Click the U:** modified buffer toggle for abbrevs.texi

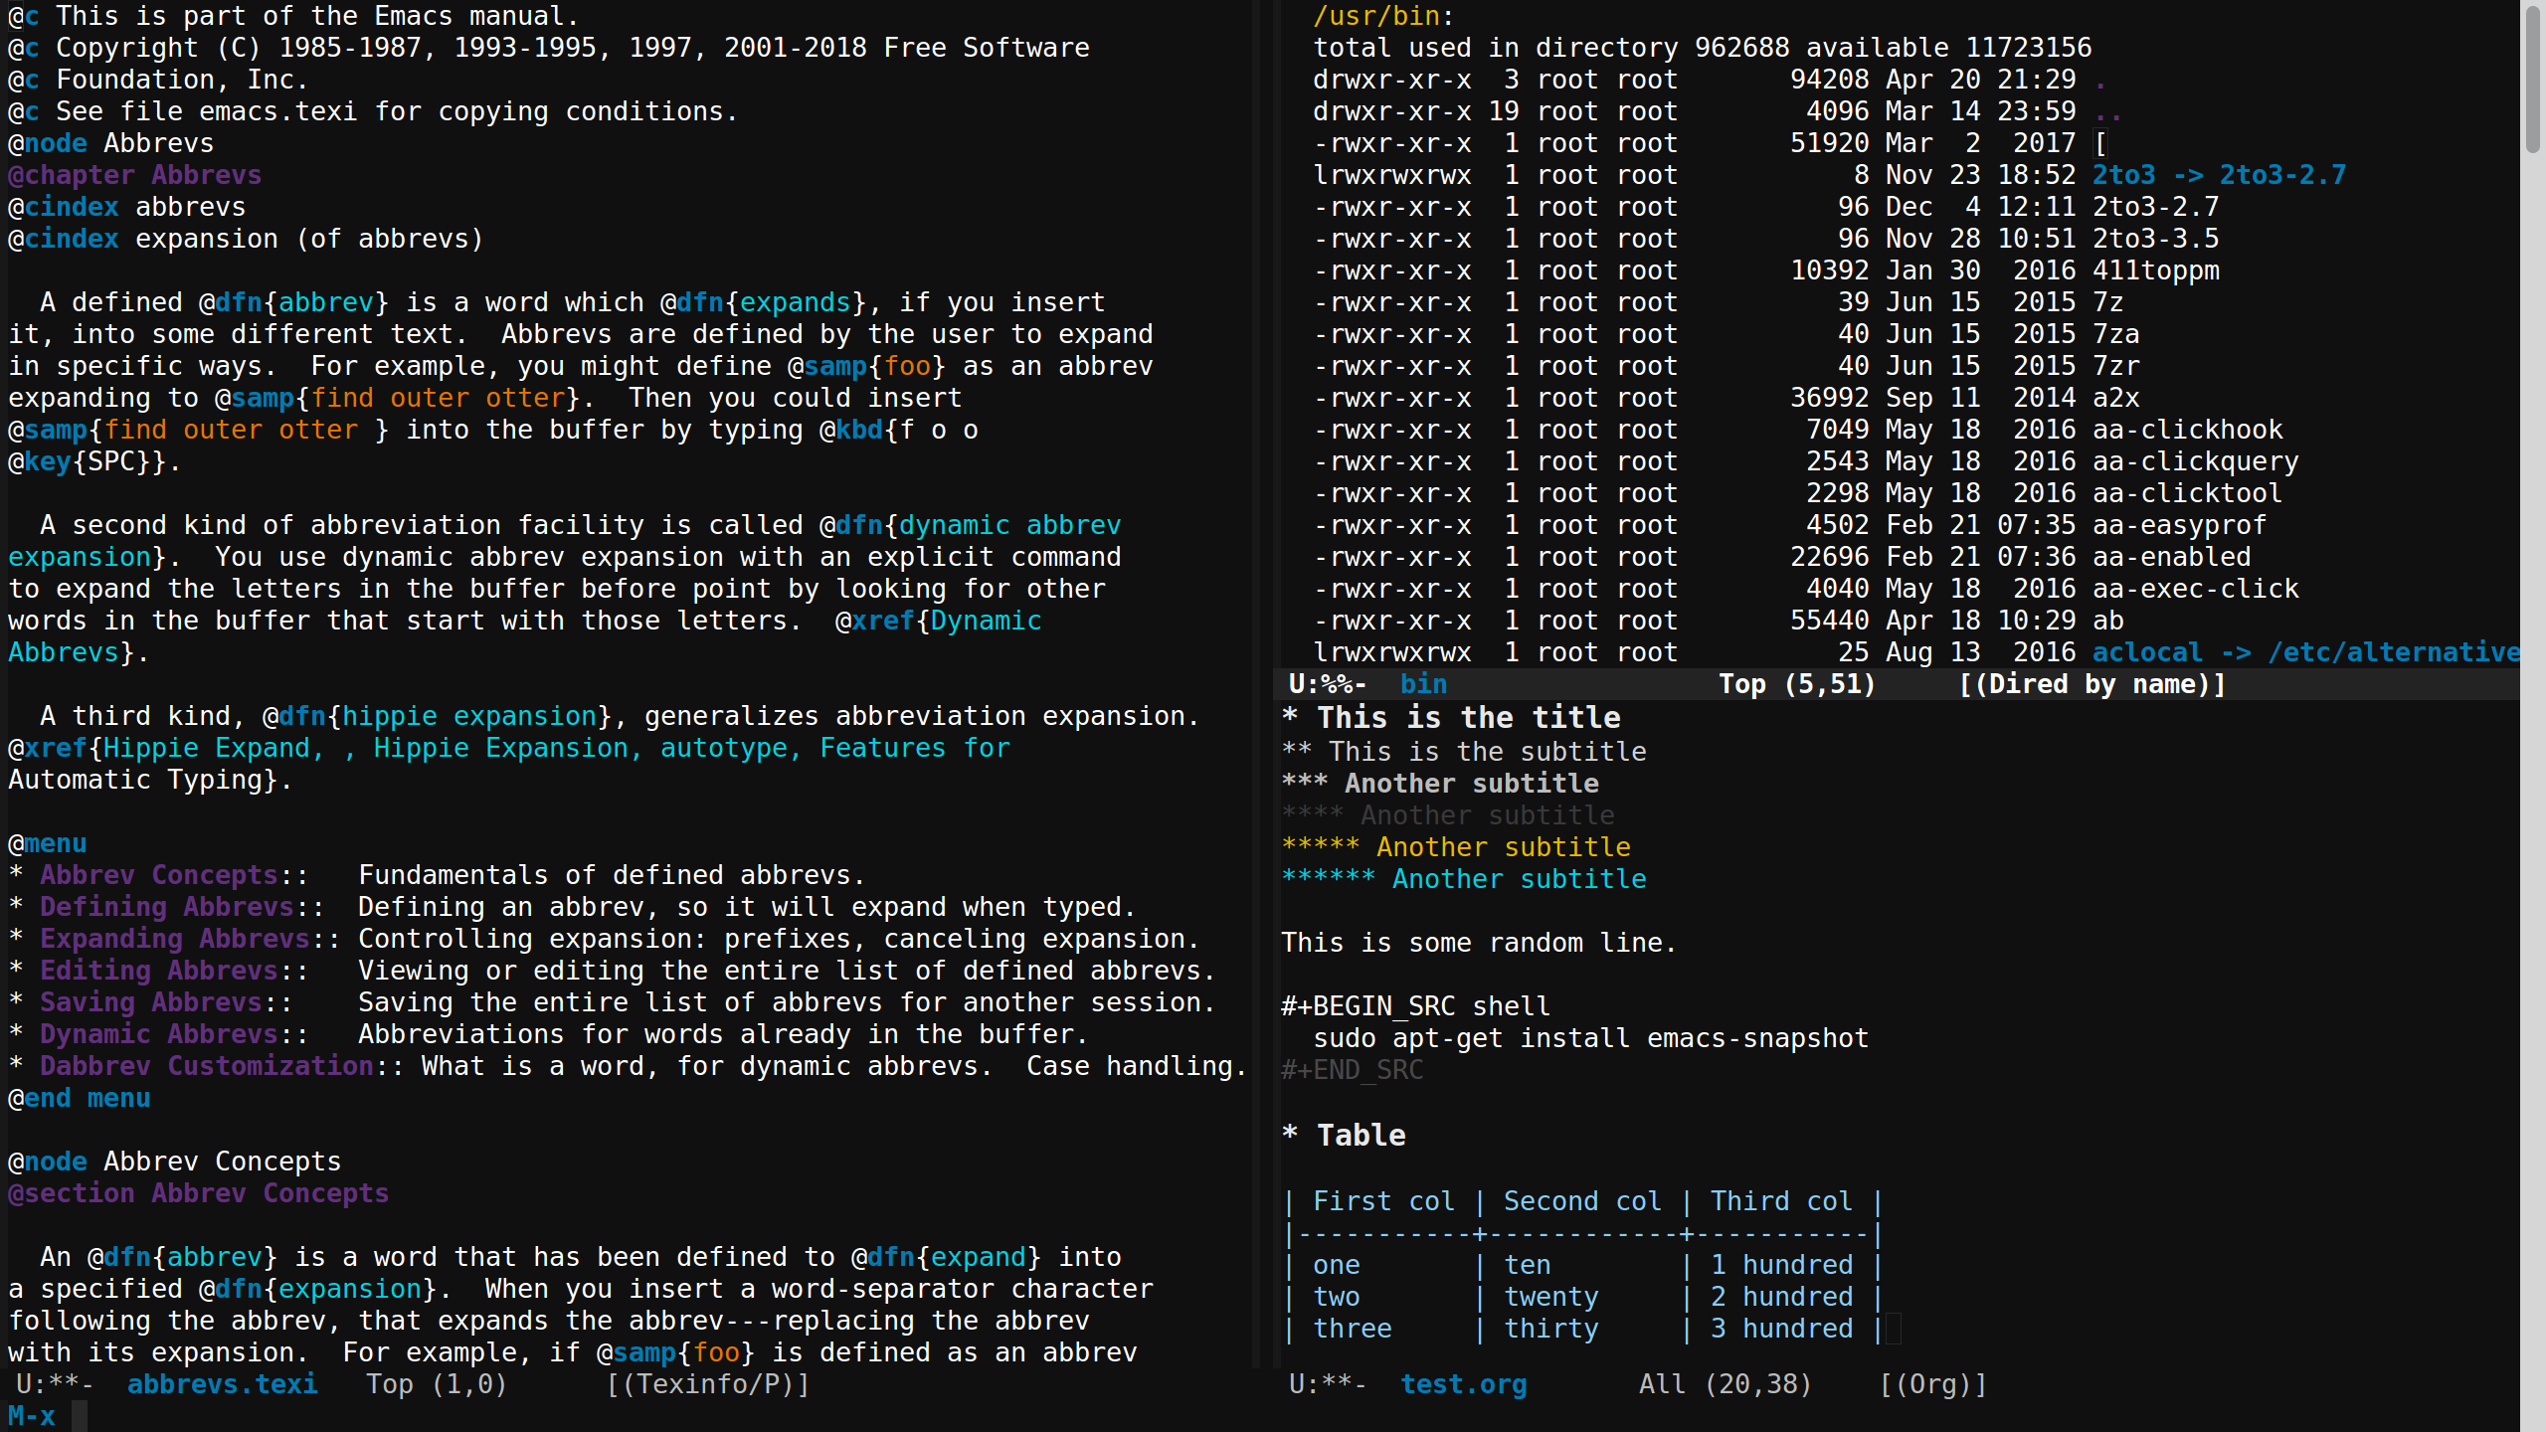click(x=53, y=1383)
